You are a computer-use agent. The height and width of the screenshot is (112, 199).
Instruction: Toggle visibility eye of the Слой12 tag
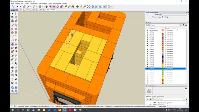tap(147, 61)
